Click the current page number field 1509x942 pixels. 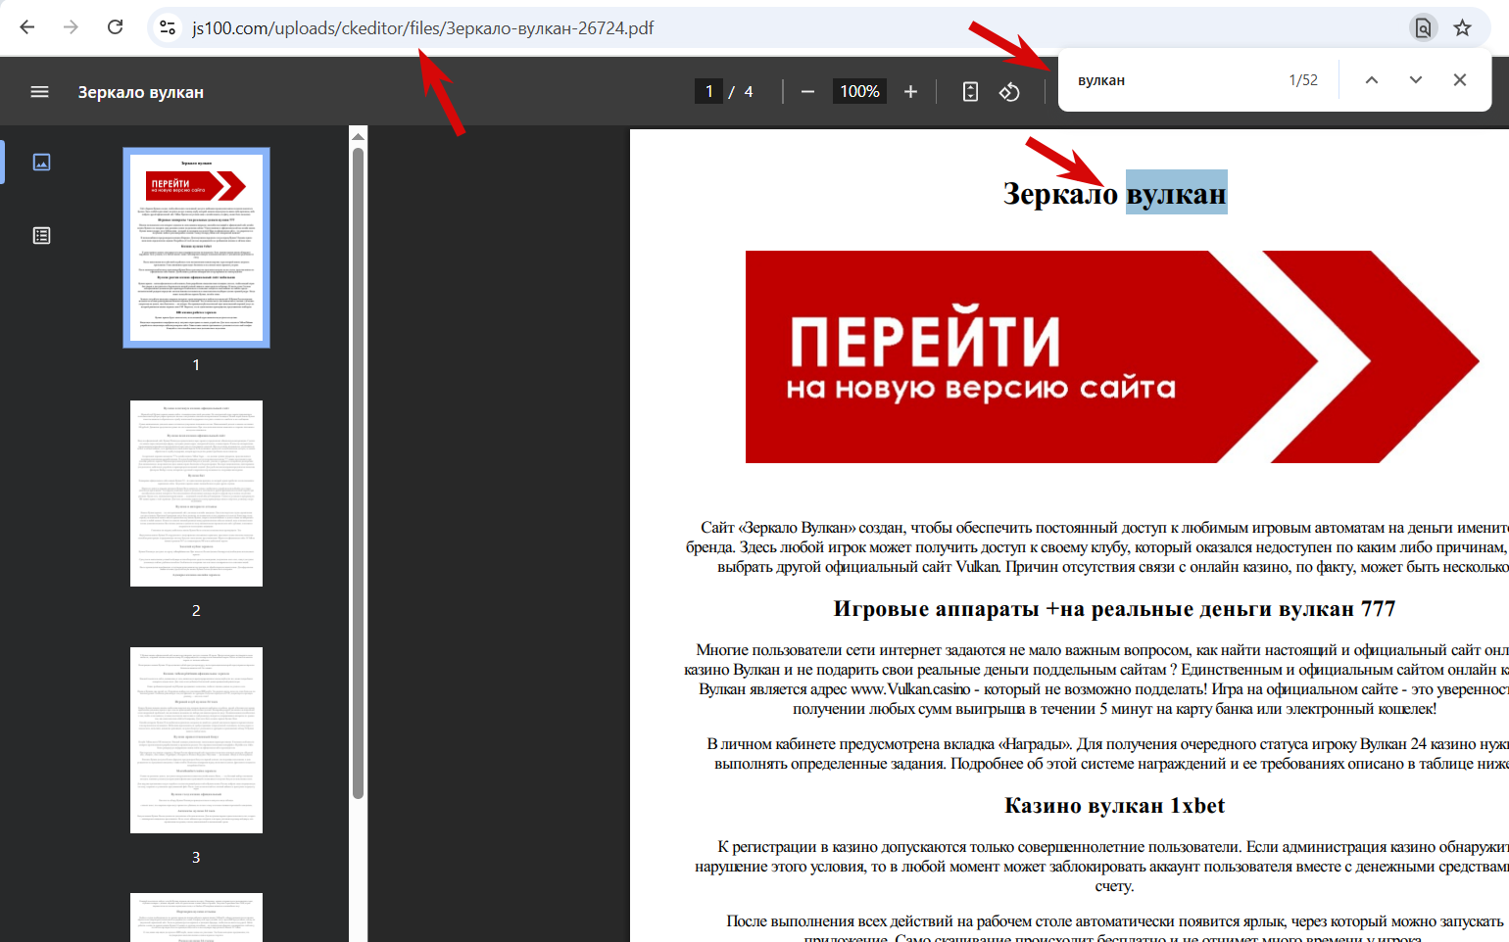click(x=708, y=91)
